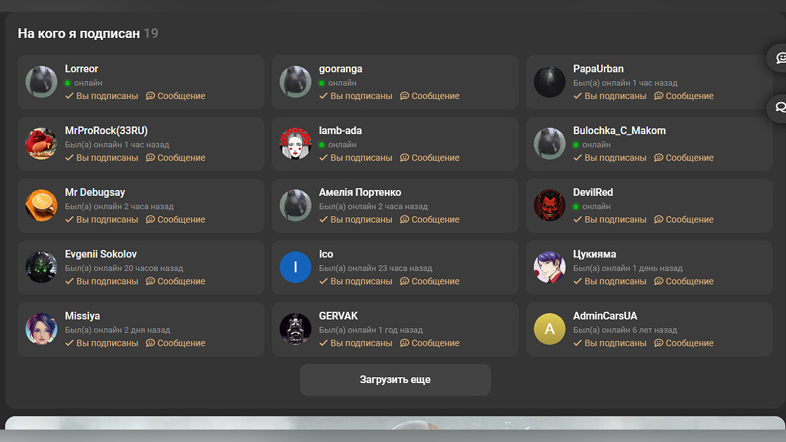The height and width of the screenshot is (442, 786).
Task: Open DevilRed's red devil avatar
Action: [x=550, y=206]
